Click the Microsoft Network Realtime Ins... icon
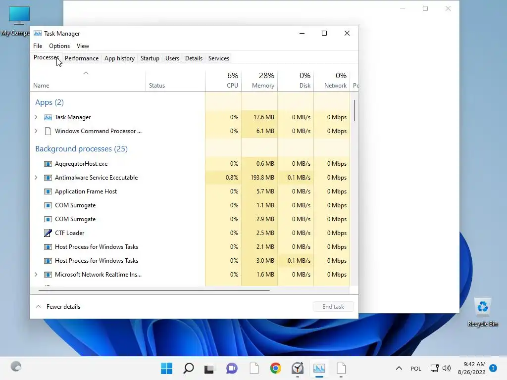The image size is (507, 380). (48, 275)
